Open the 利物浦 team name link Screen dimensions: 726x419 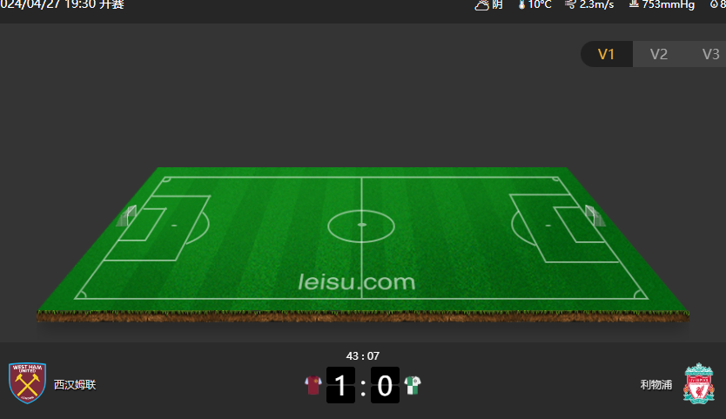pos(656,385)
